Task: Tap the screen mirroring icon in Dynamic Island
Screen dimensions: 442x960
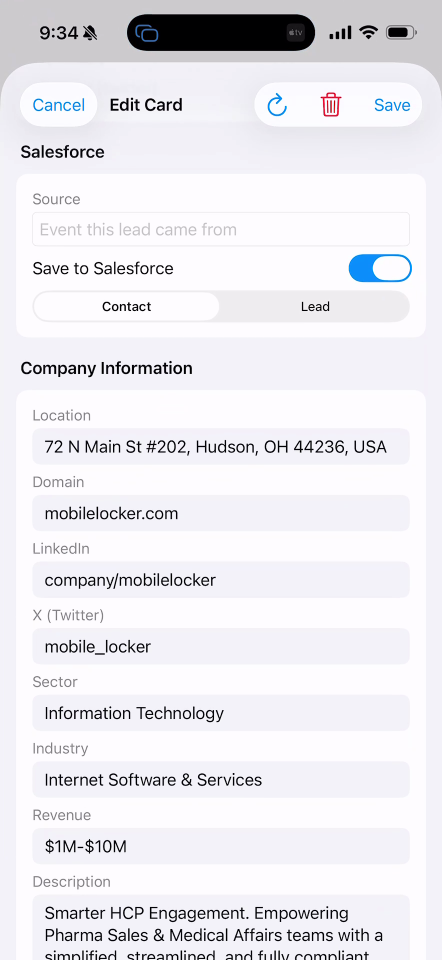Action: 146,33
